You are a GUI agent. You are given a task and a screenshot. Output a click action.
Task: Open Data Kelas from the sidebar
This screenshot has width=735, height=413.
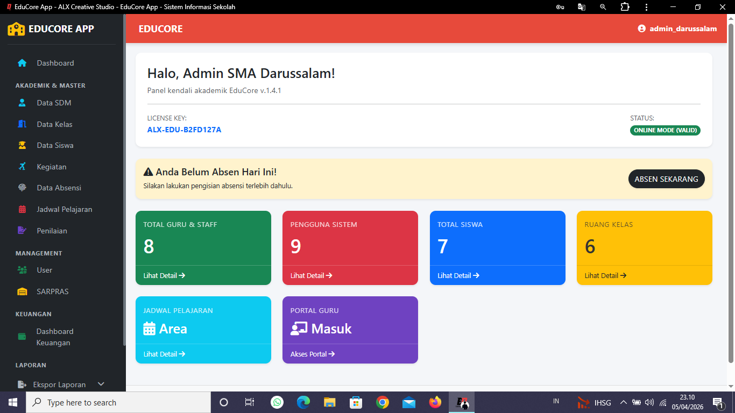click(x=22, y=124)
